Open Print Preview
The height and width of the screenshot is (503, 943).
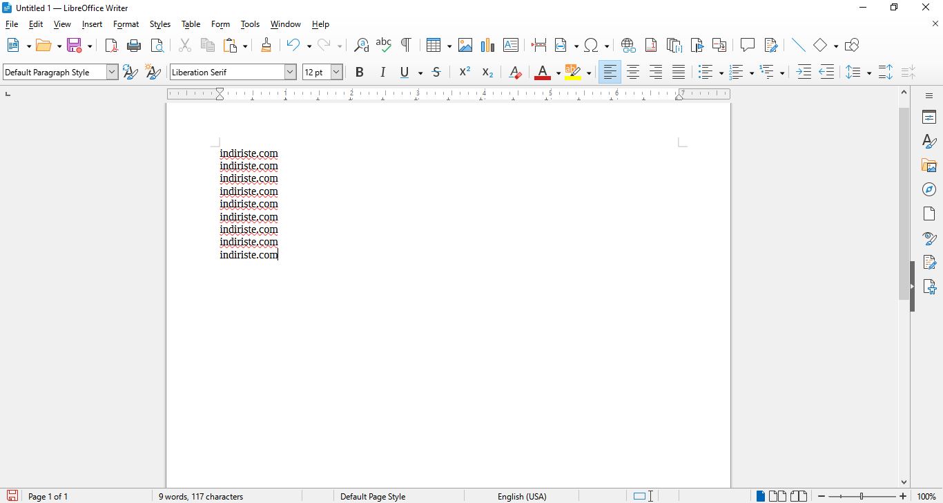(157, 46)
